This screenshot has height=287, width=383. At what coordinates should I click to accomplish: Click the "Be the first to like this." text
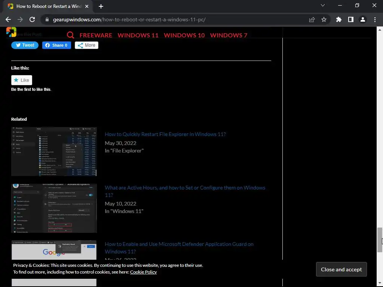pos(31,89)
